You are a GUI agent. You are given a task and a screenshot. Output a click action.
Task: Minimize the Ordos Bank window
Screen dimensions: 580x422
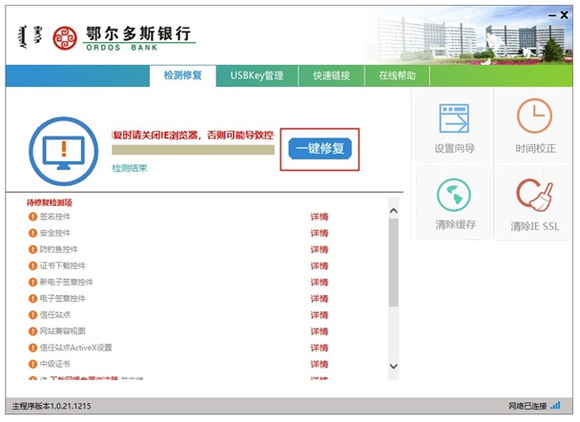click(552, 15)
